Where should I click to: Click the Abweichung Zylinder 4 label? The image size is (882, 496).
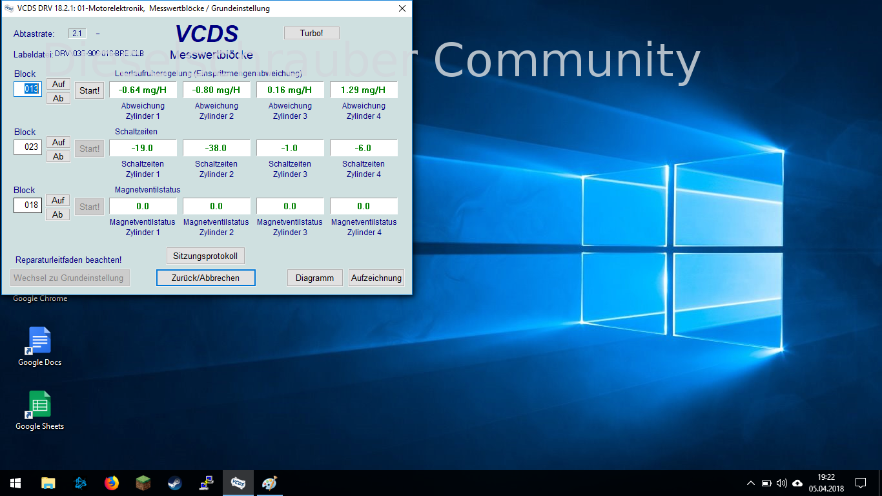[364, 111]
